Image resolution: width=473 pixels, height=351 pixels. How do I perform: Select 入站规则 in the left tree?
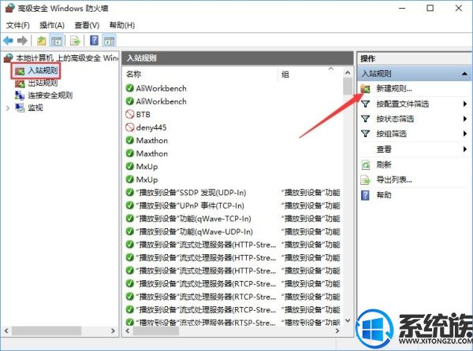43,71
